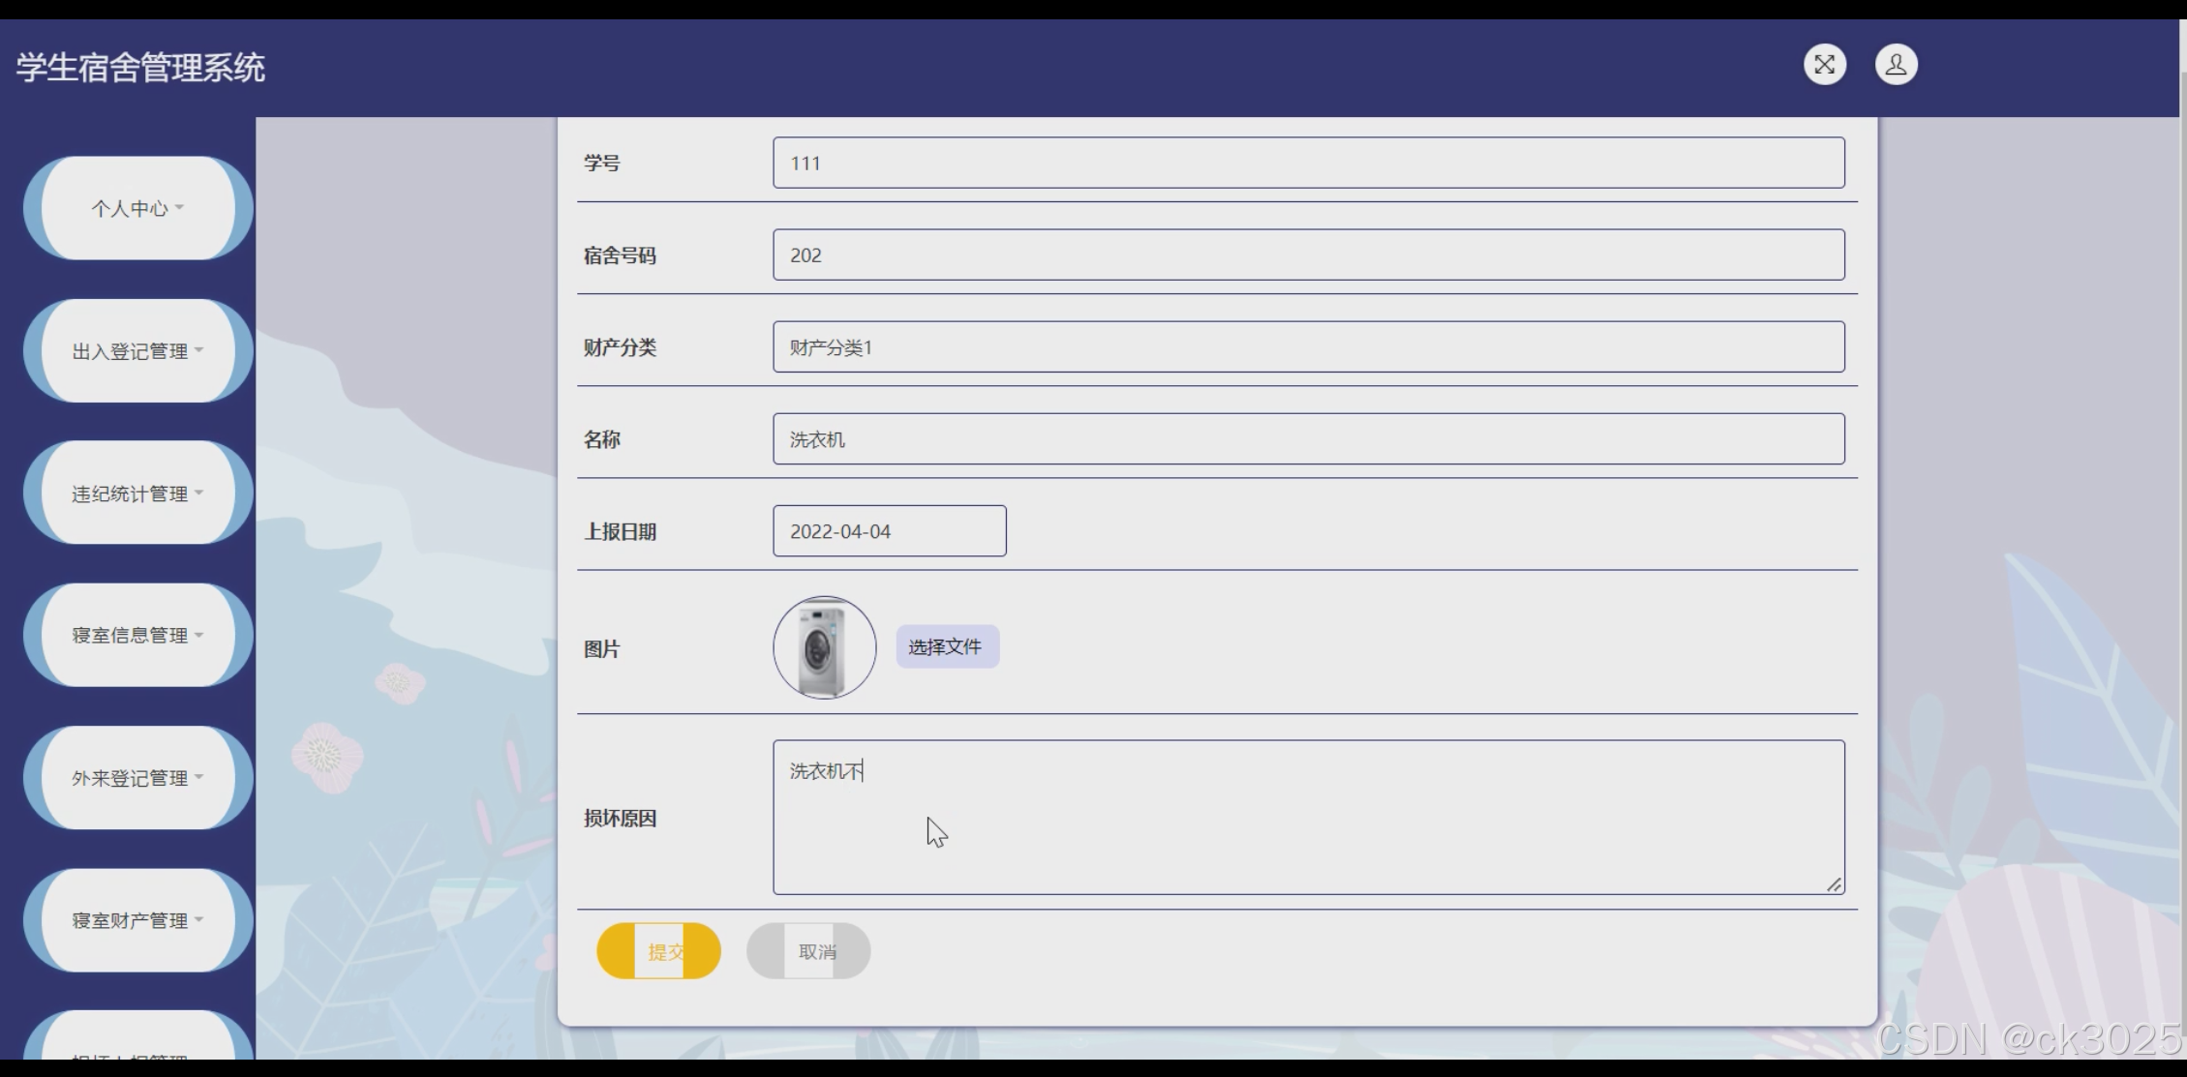Focus the 学号 input field
This screenshot has width=2187, height=1077.
pyautogui.click(x=1308, y=163)
